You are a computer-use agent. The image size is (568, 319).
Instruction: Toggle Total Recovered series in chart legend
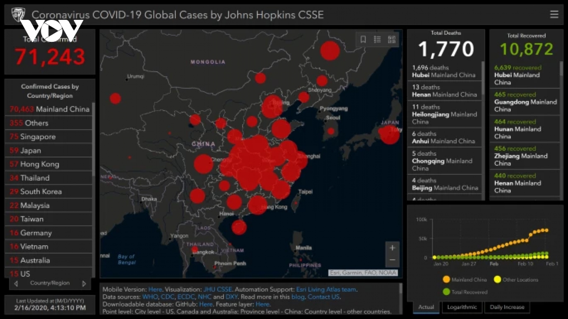(465, 292)
